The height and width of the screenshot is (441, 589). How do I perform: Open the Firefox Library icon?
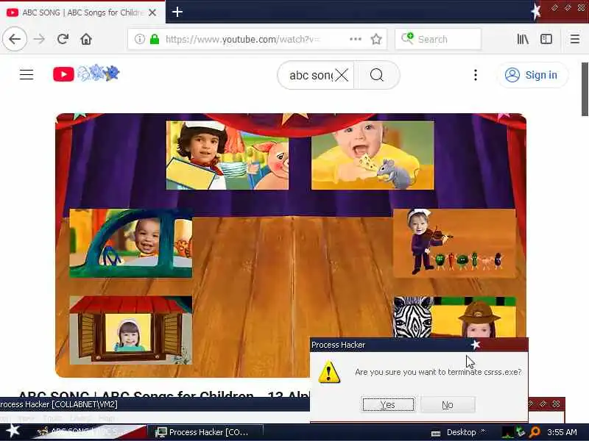523,39
